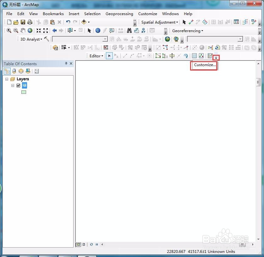
Task: Open a map document with Open icon
Action: pyautogui.click(x=16, y=22)
